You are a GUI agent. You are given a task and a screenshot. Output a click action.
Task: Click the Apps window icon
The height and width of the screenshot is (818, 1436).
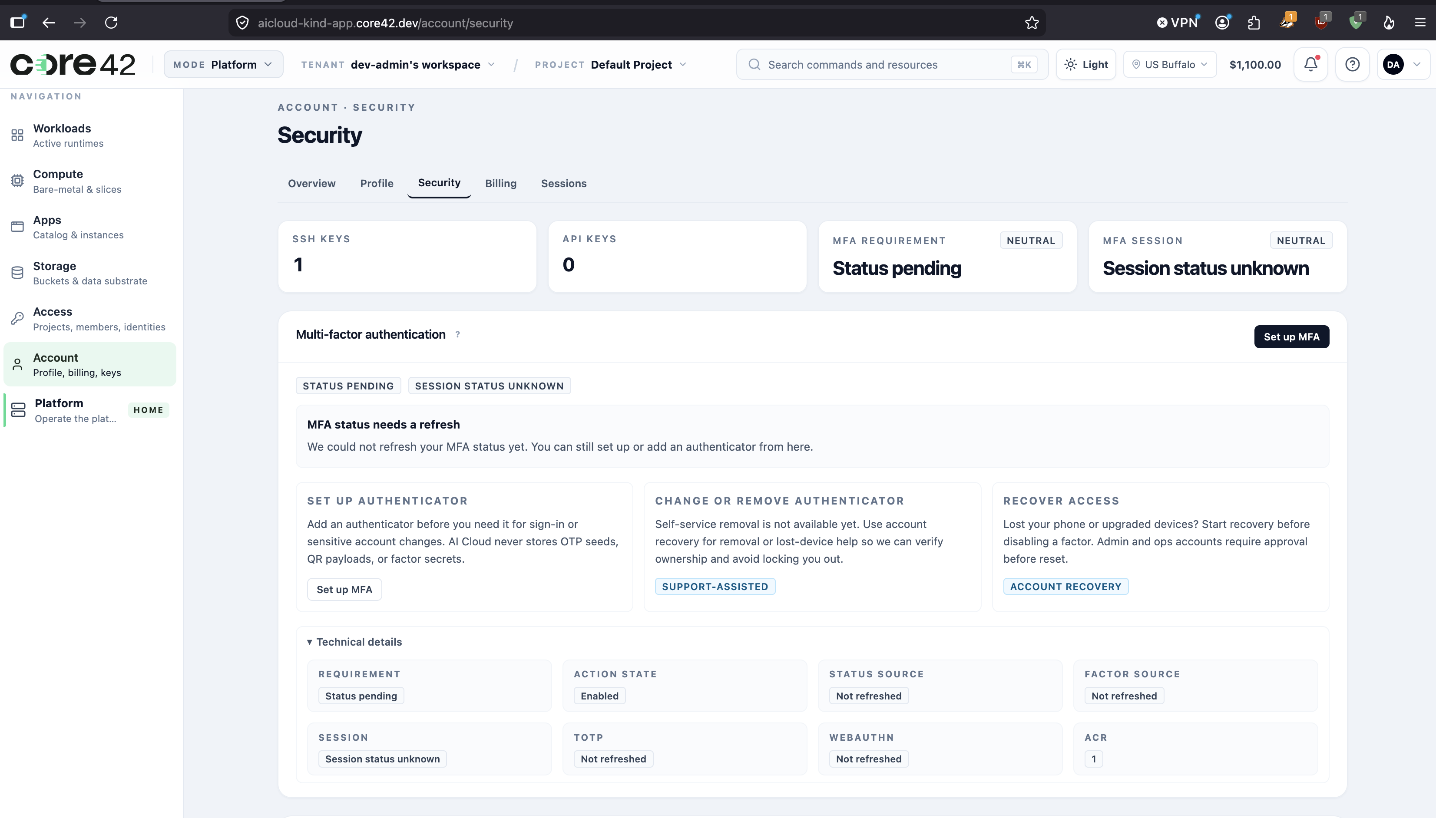click(x=17, y=227)
